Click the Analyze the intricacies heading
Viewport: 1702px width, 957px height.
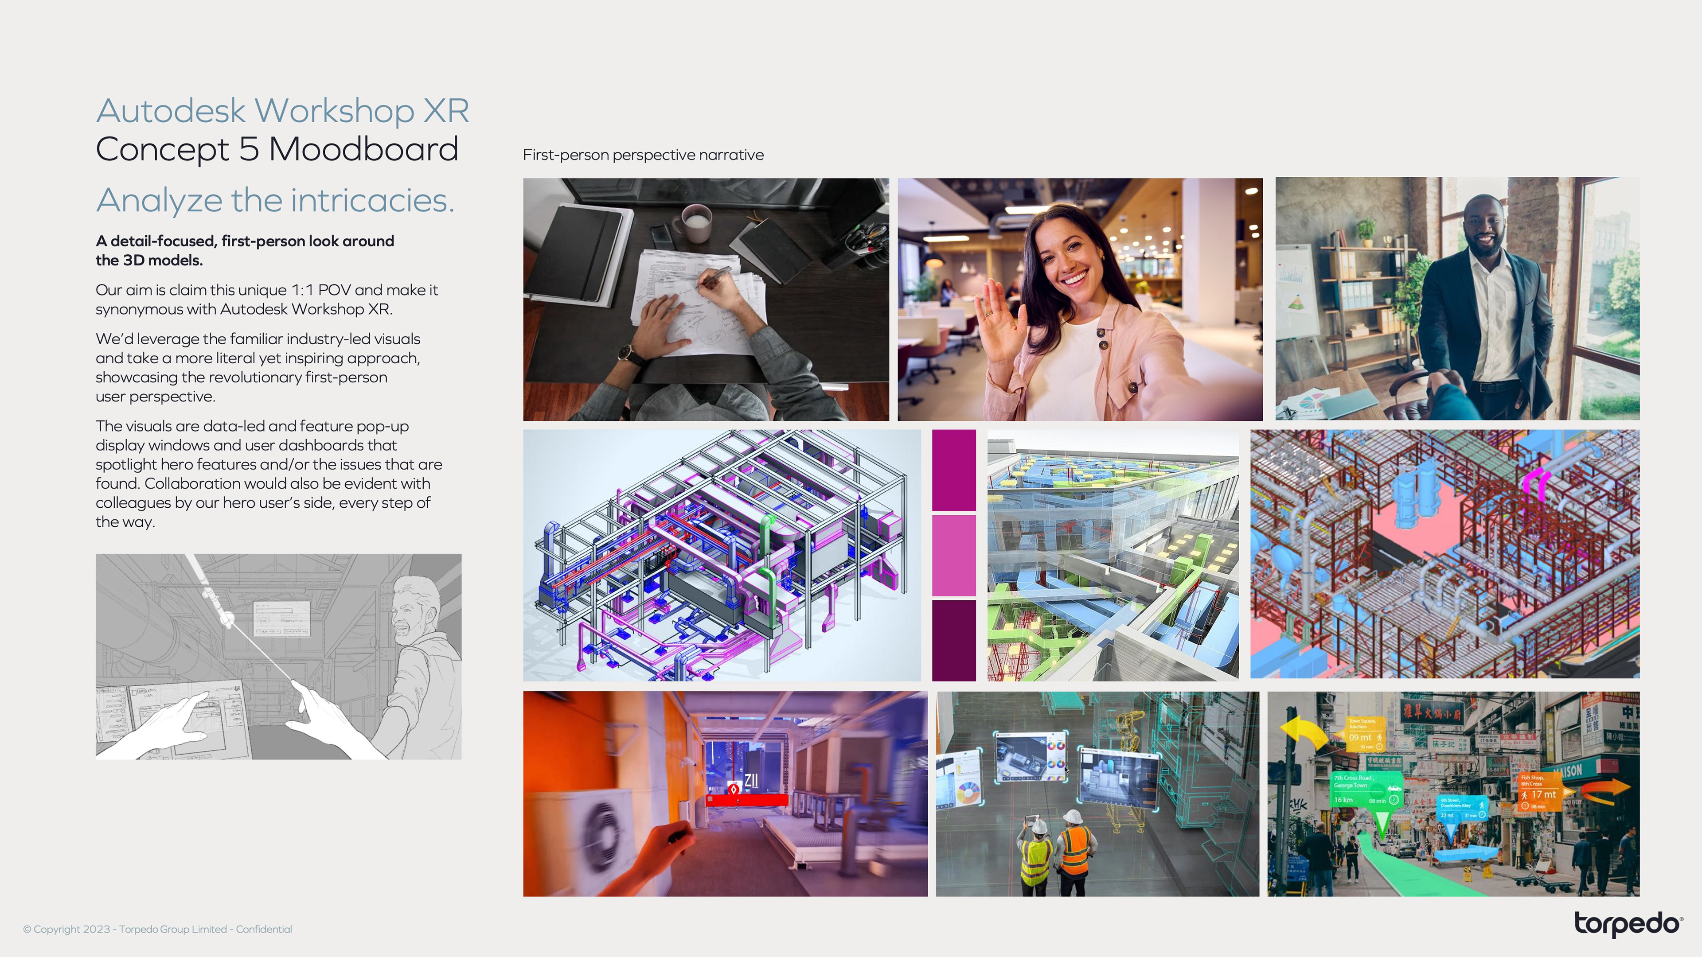point(275,200)
